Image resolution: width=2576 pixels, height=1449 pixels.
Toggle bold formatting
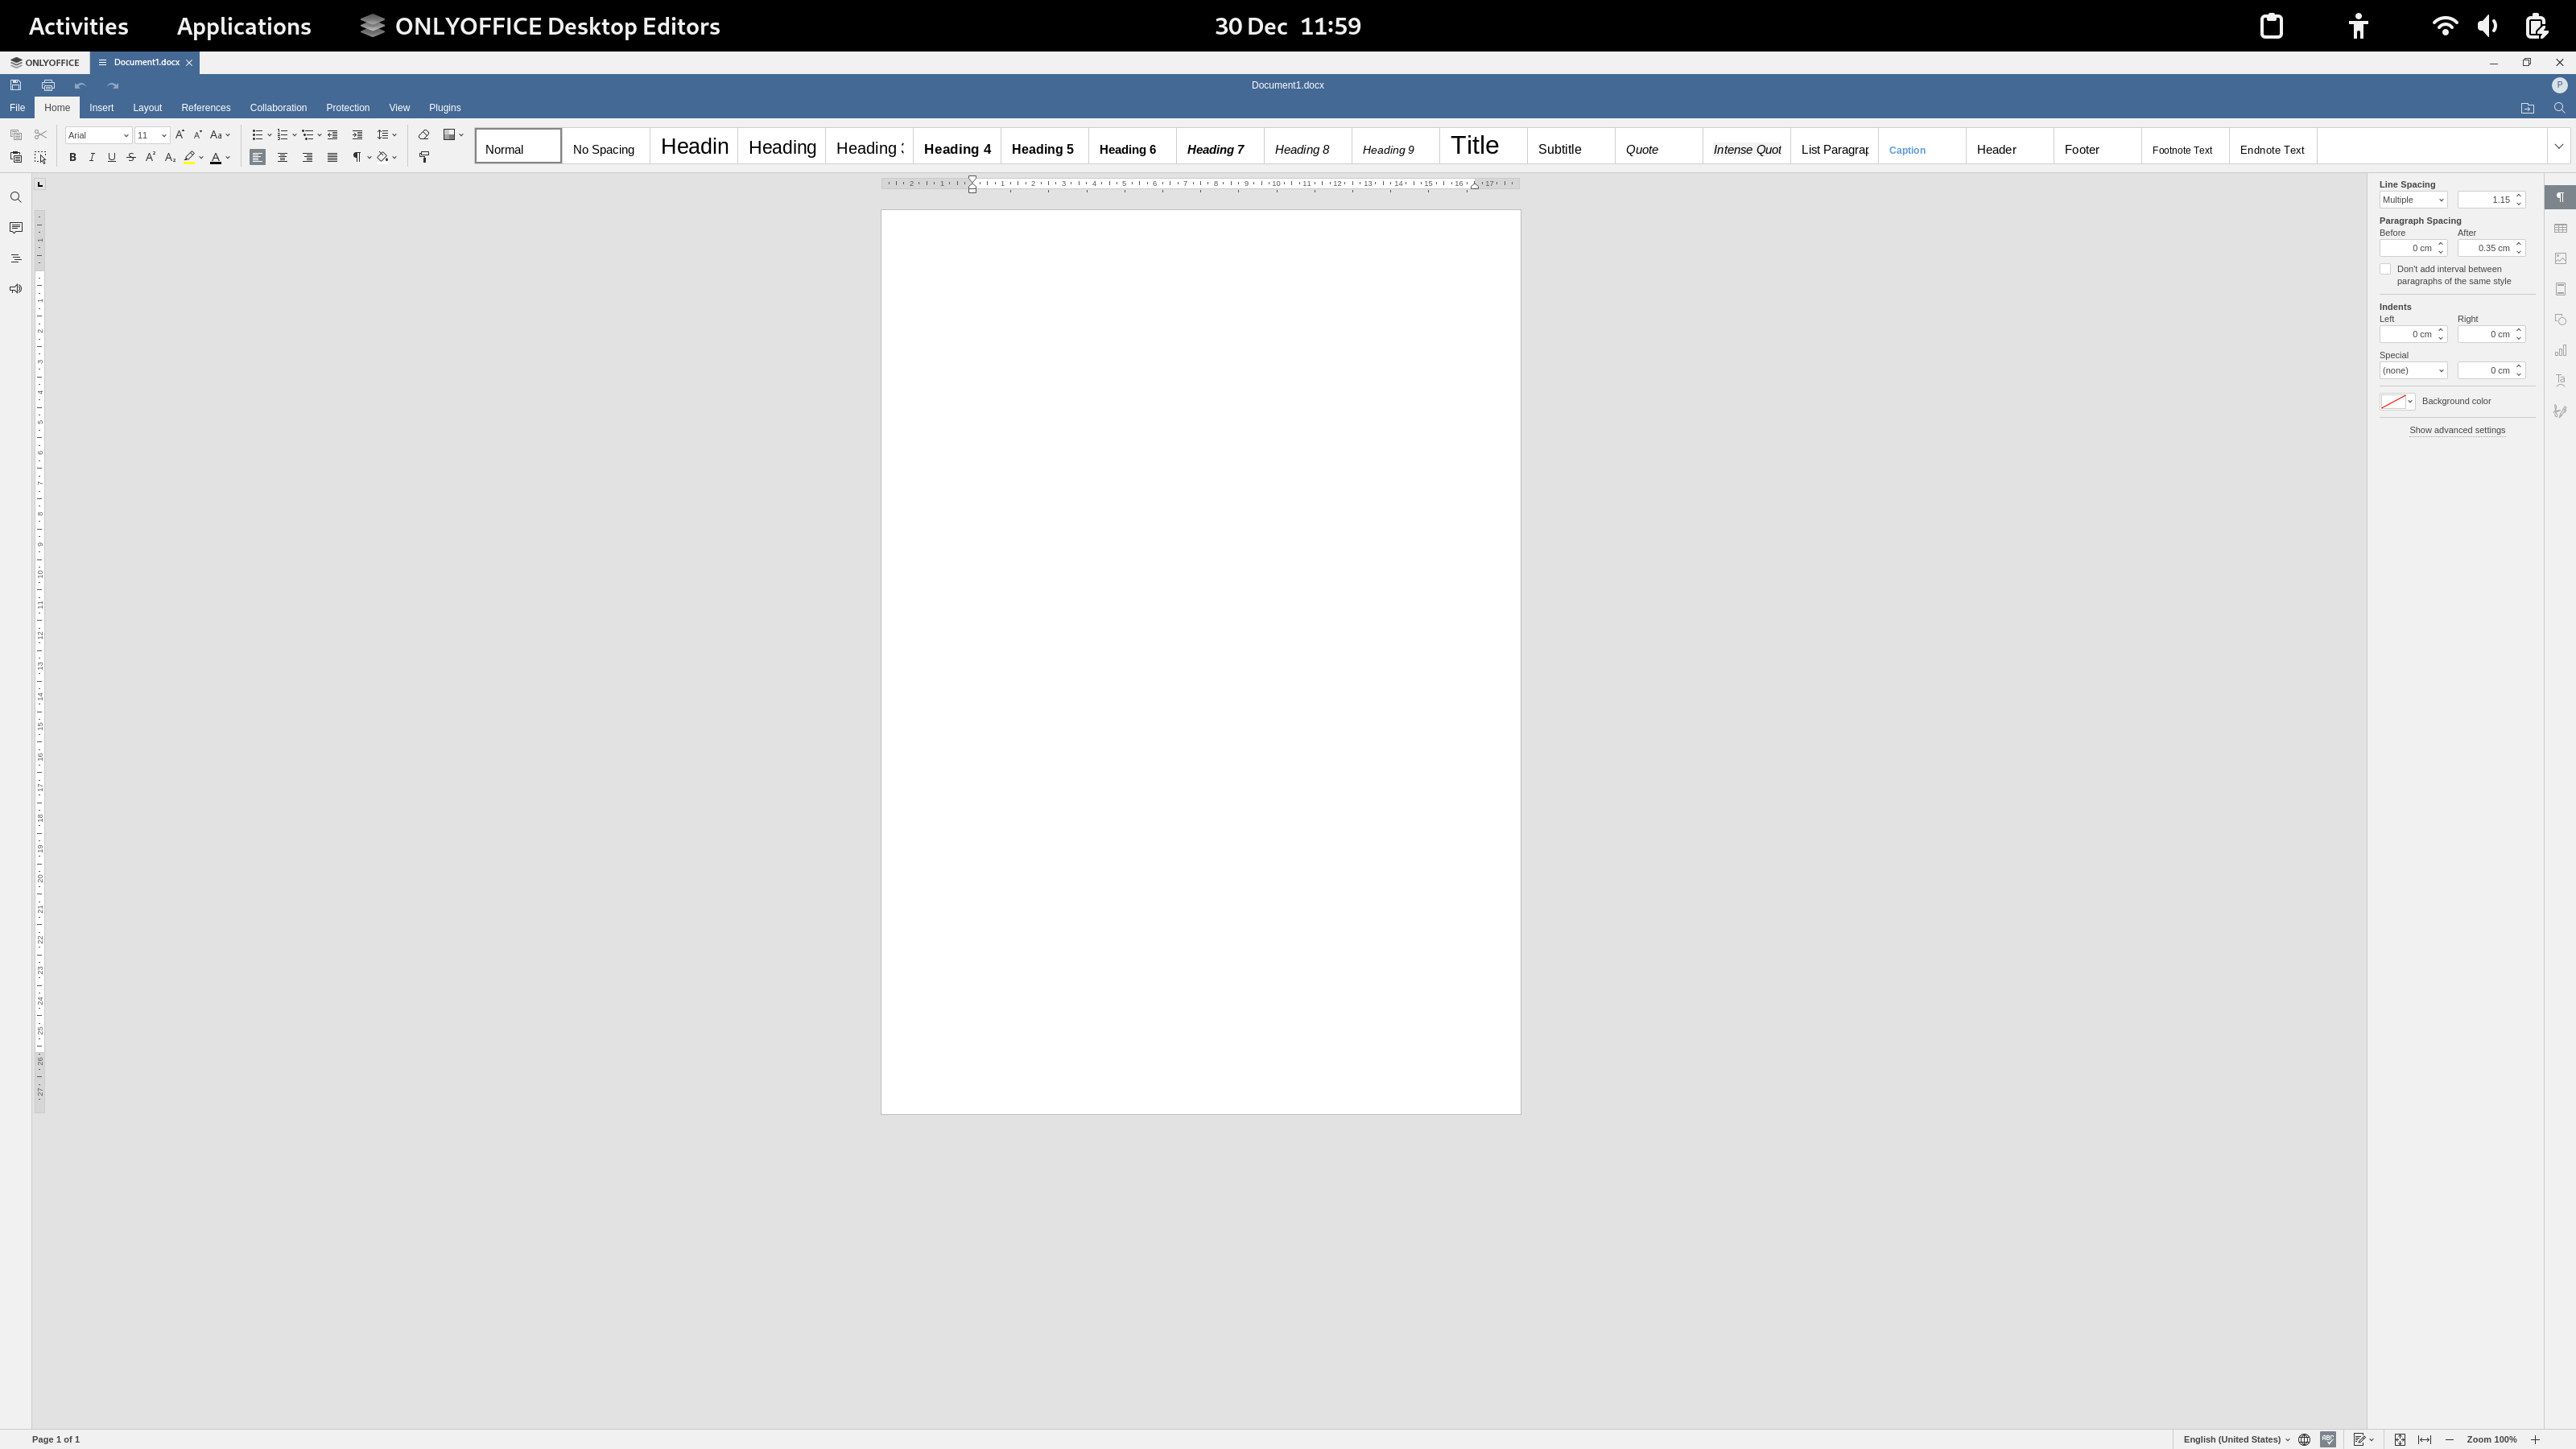(72, 158)
